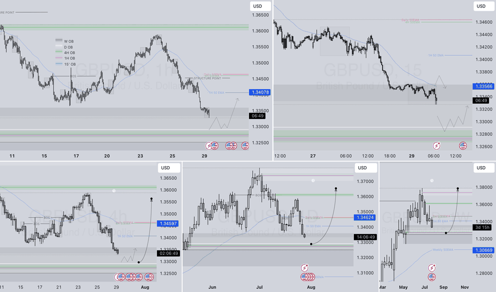Click STRUCTURE POINT label on 1h chart
Screen dimensions: 496x292
tap(208, 78)
